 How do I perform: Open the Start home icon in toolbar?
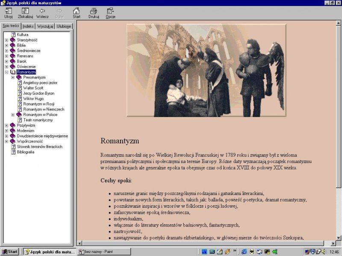[x=76, y=11]
